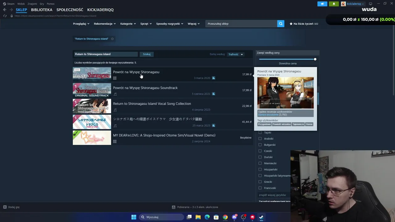Click Steam Deck icon beside 25 marca 2023

[214, 125]
